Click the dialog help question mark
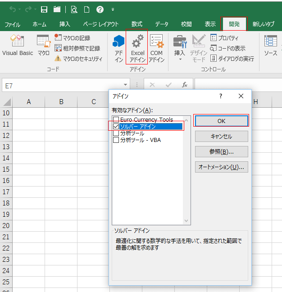282x292 pixels. [x=221, y=96]
